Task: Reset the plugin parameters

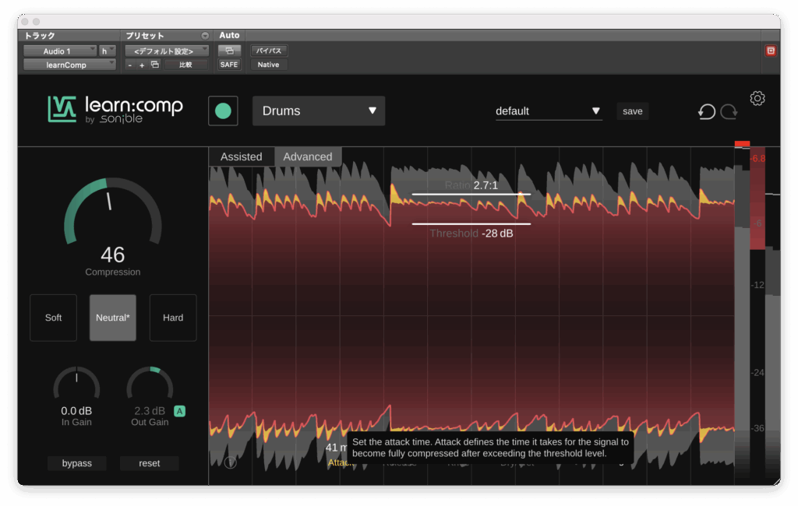Action: pyautogui.click(x=149, y=463)
